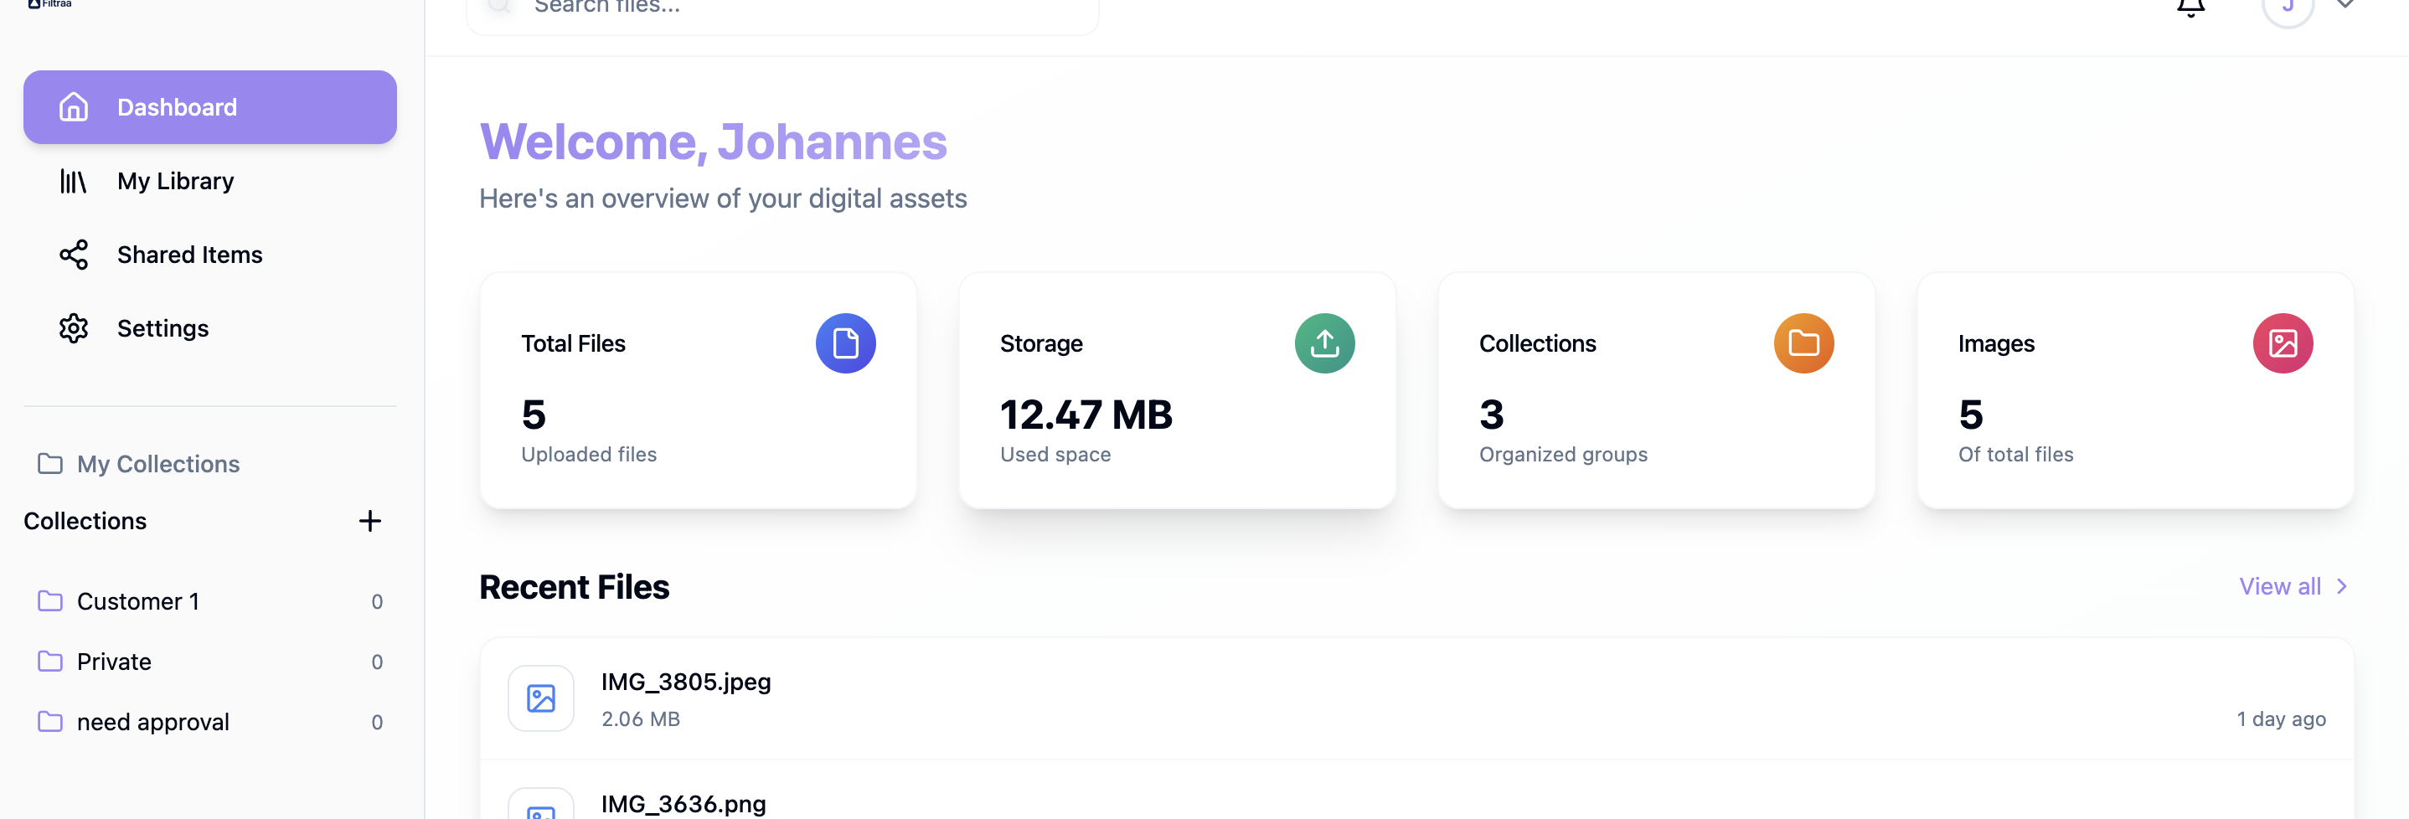Click the 1 day ago timestamp
Screen dimensions: 2409x819
[2281, 719]
